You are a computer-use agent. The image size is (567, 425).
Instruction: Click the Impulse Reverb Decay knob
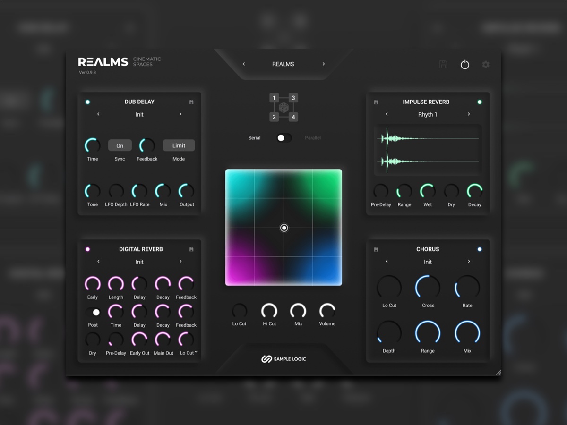(474, 191)
